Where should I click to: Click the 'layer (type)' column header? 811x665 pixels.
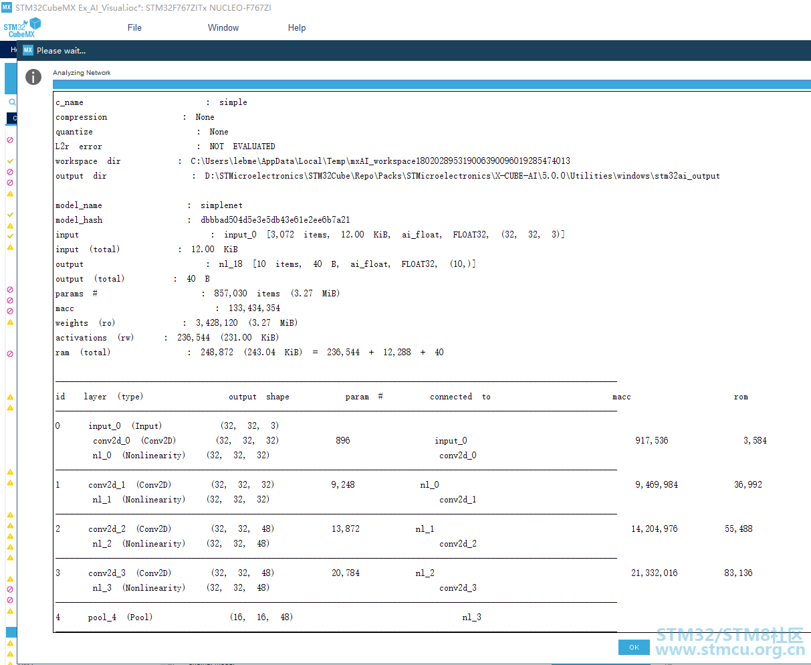[113, 397]
